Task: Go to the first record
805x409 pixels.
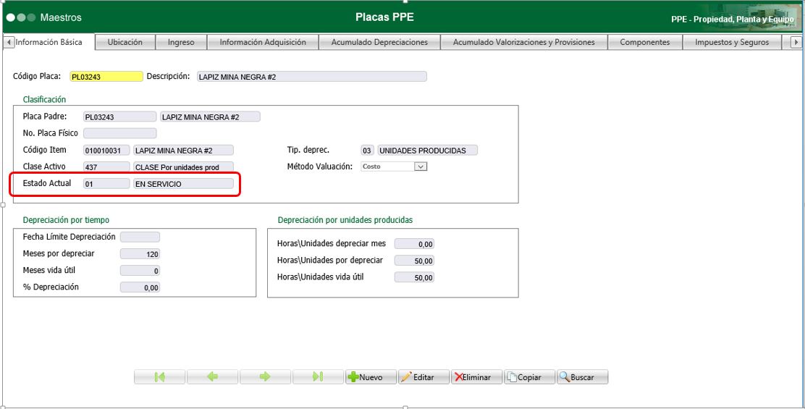Action: click(x=160, y=377)
